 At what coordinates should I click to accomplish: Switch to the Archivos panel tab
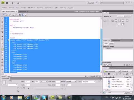click(106, 68)
